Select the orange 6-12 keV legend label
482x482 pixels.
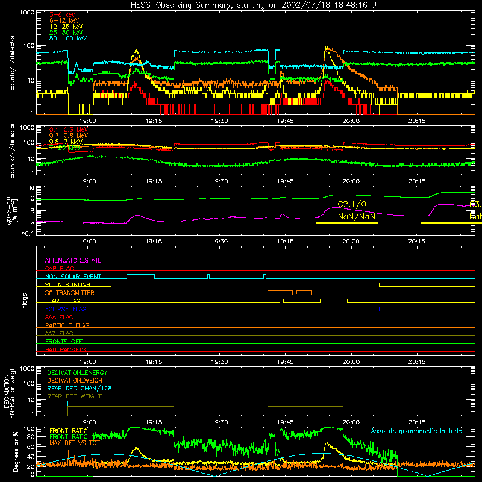[x=64, y=20]
